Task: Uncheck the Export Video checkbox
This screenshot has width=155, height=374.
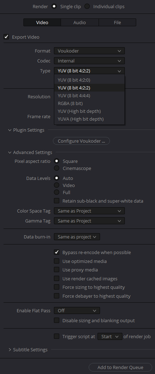Action: point(6,37)
